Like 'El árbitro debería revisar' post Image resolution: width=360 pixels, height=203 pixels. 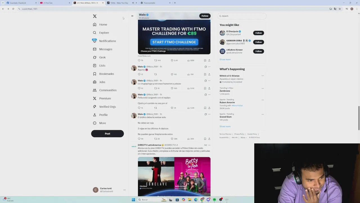172,139
